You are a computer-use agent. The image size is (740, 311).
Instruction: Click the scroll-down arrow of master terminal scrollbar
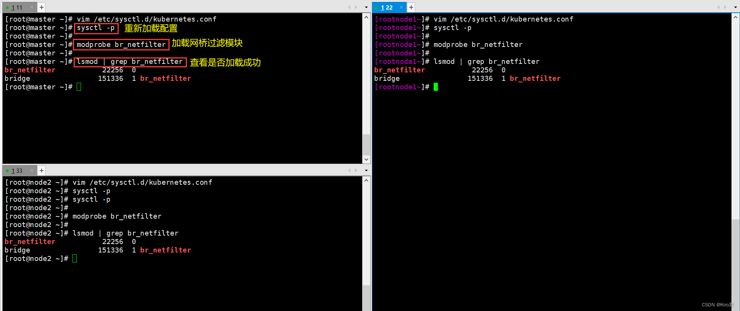(x=366, y=159)
